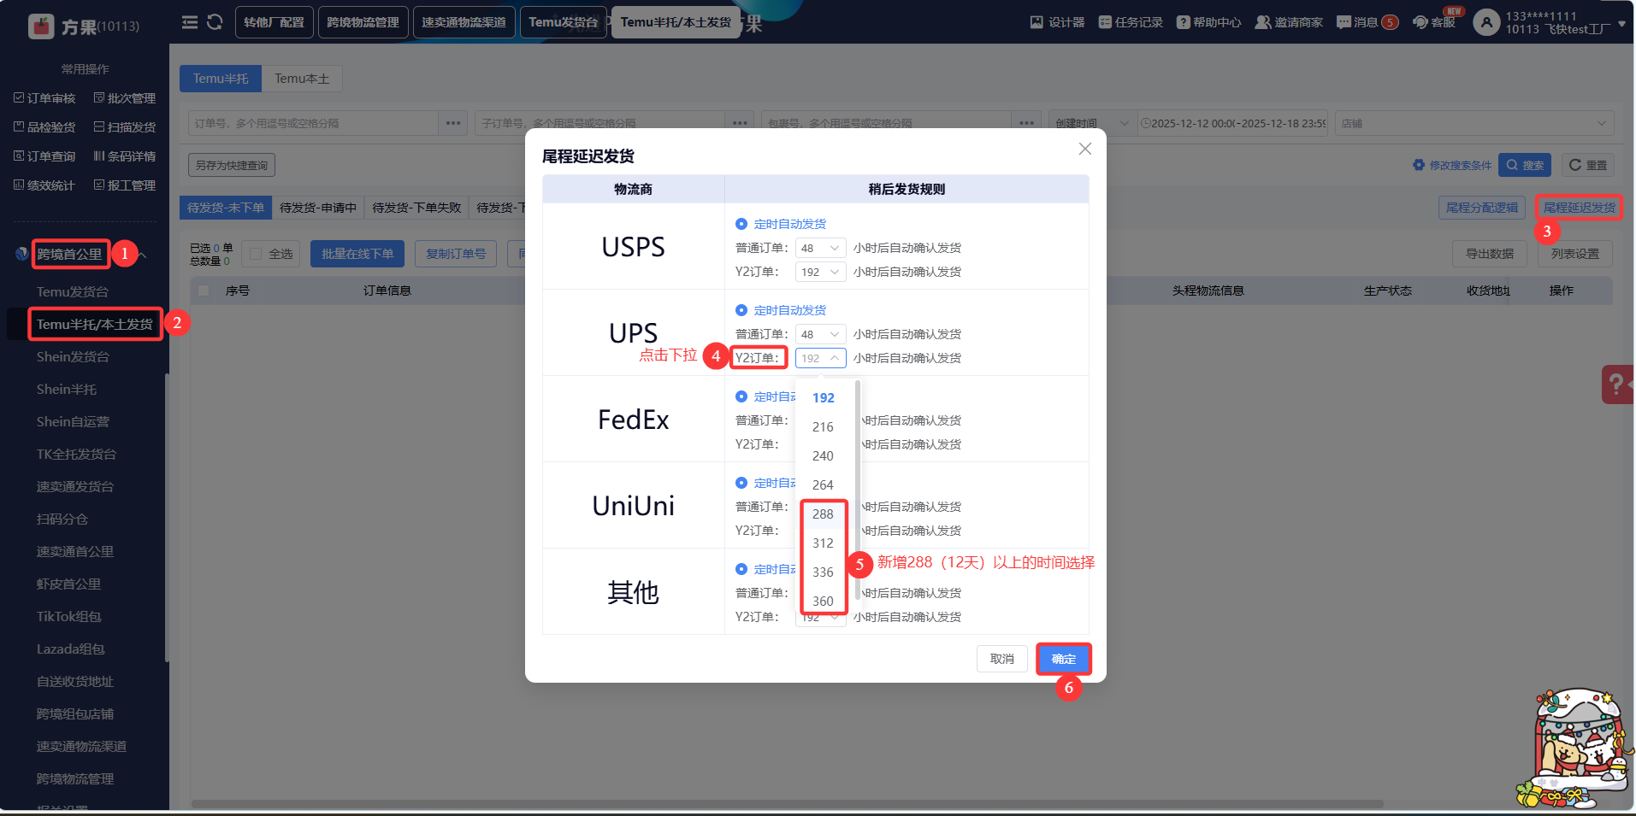Viewport: 1636px width, 816px height.
Task: Open the 绩效统计 shortcut in sidebar
Action: [x=44, y=185]
